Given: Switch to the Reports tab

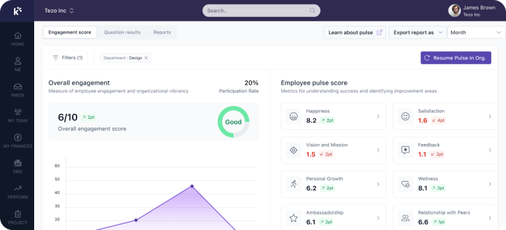Looking at the screenshot, I should click(162, 32).
